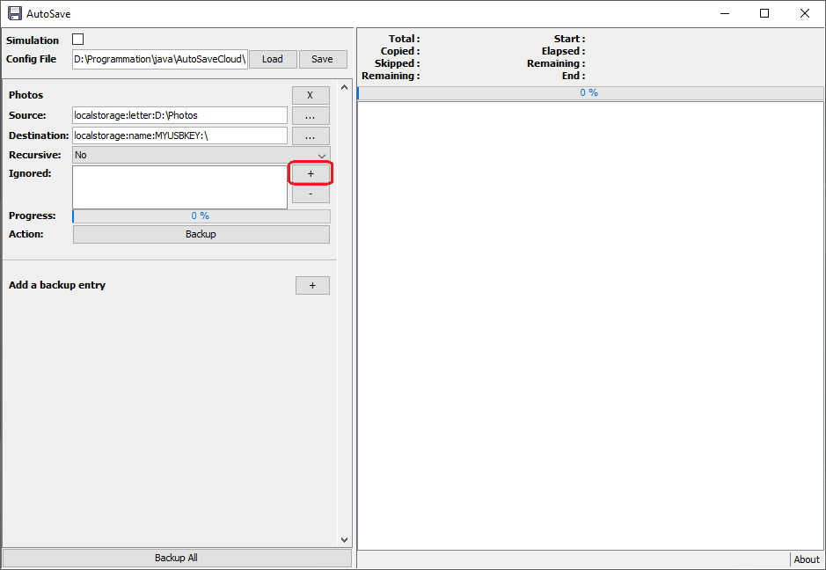
Task: Open the Recursive dropdown
Action: pyautogui.click(x=201, y=156)
